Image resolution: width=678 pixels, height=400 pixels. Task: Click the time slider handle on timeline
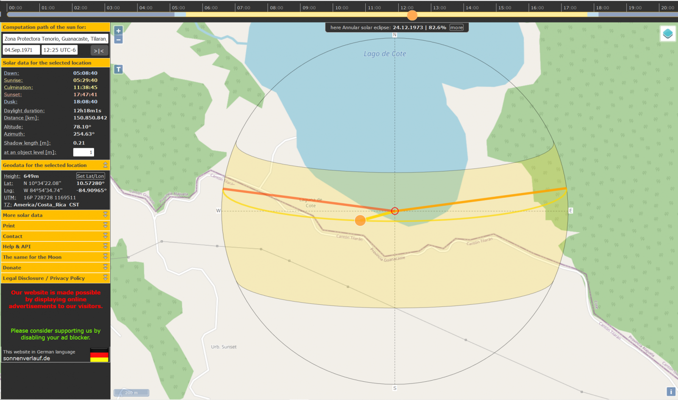point(412,16)
